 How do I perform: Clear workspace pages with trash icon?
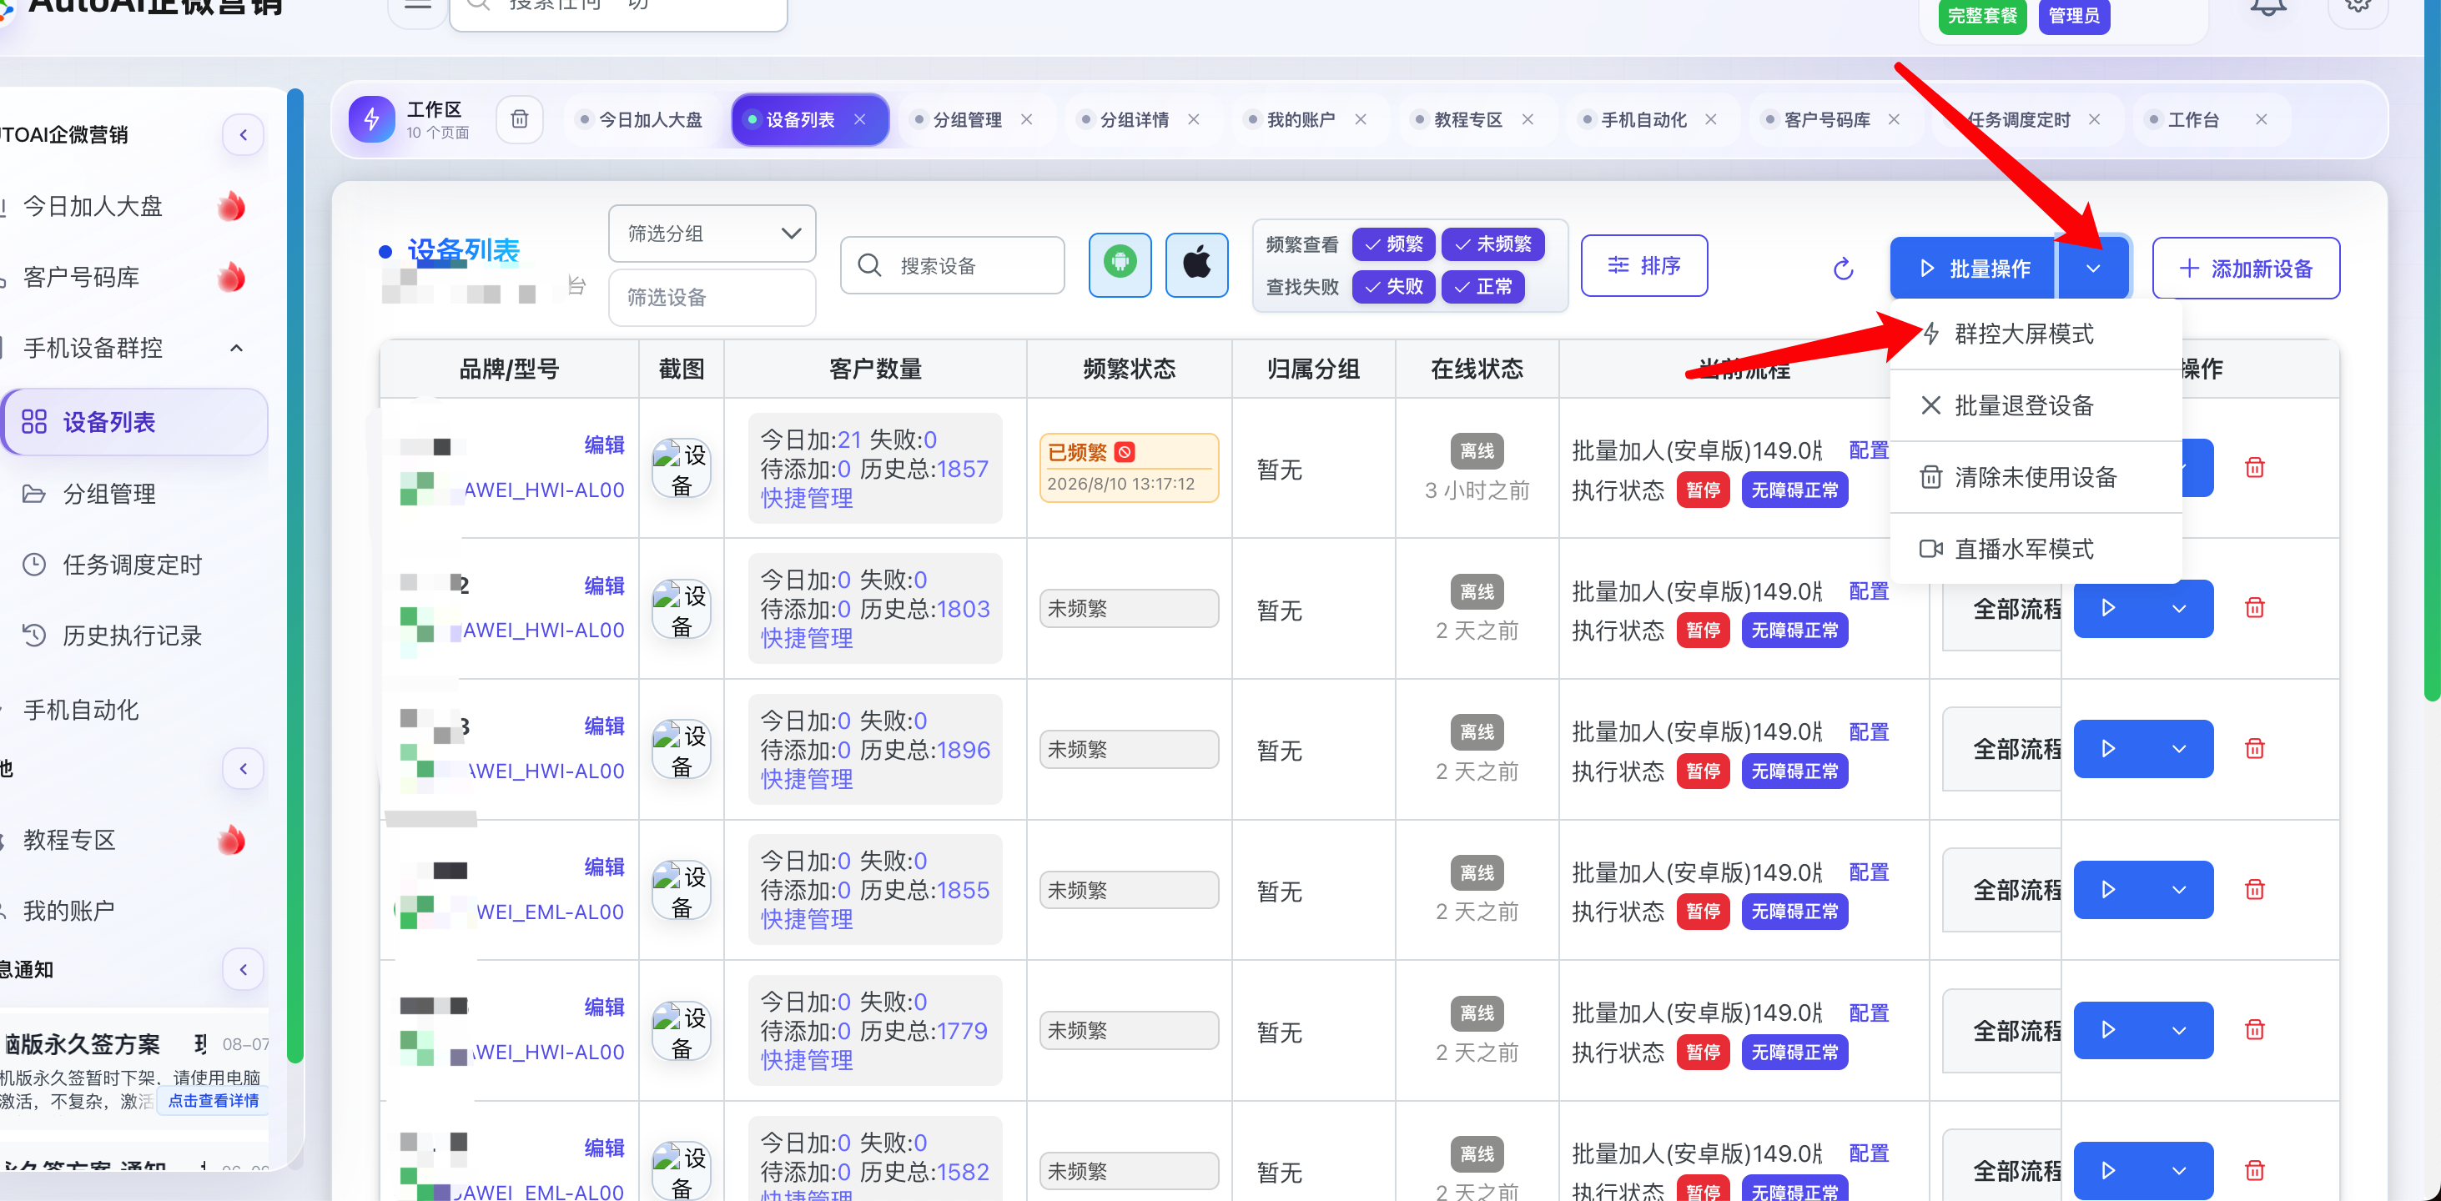(x=519, y=119)
